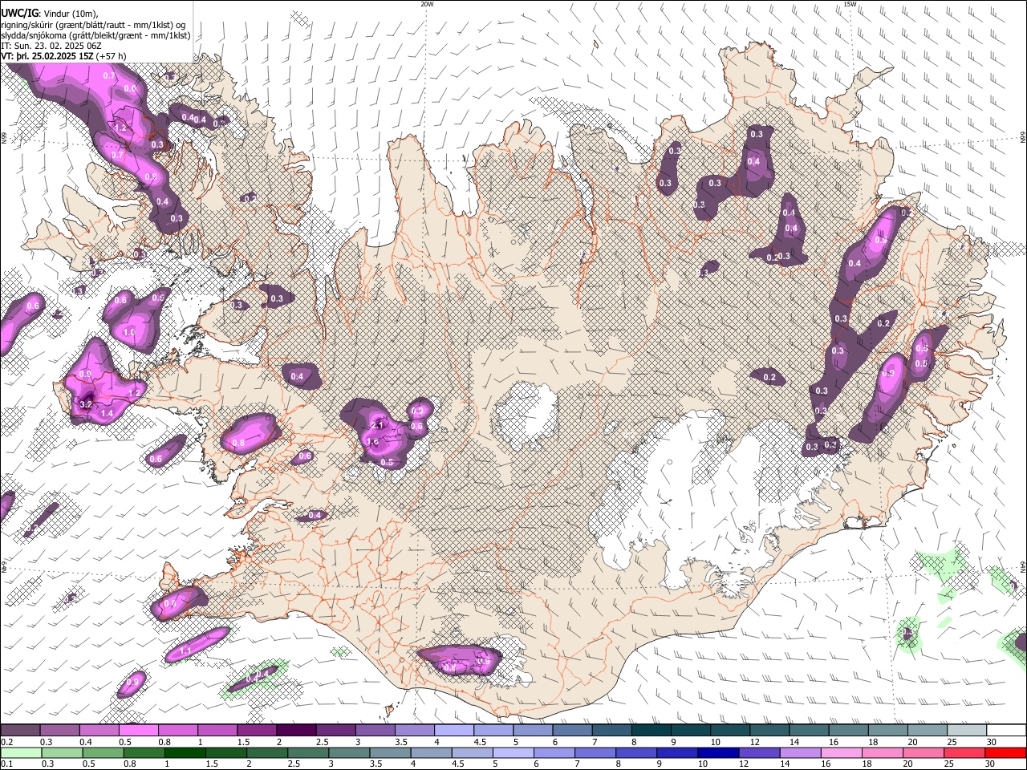Click the 10 label on the upper scale
The image size is (1027, 770).
pyautogui.click(x=715, y=742)
